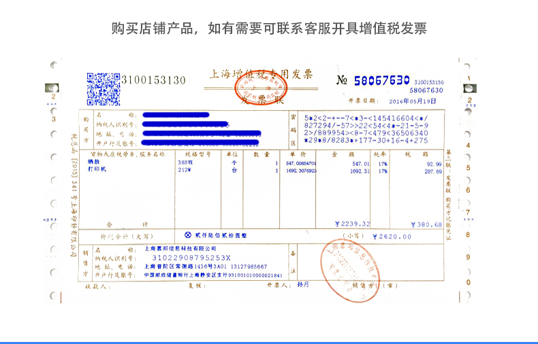
Task: Click the redacted buyer name bar
Action: 176,115
